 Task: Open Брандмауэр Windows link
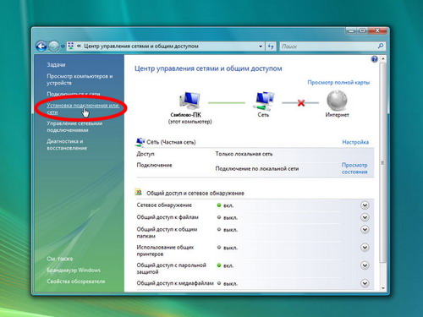click(74, 270)
